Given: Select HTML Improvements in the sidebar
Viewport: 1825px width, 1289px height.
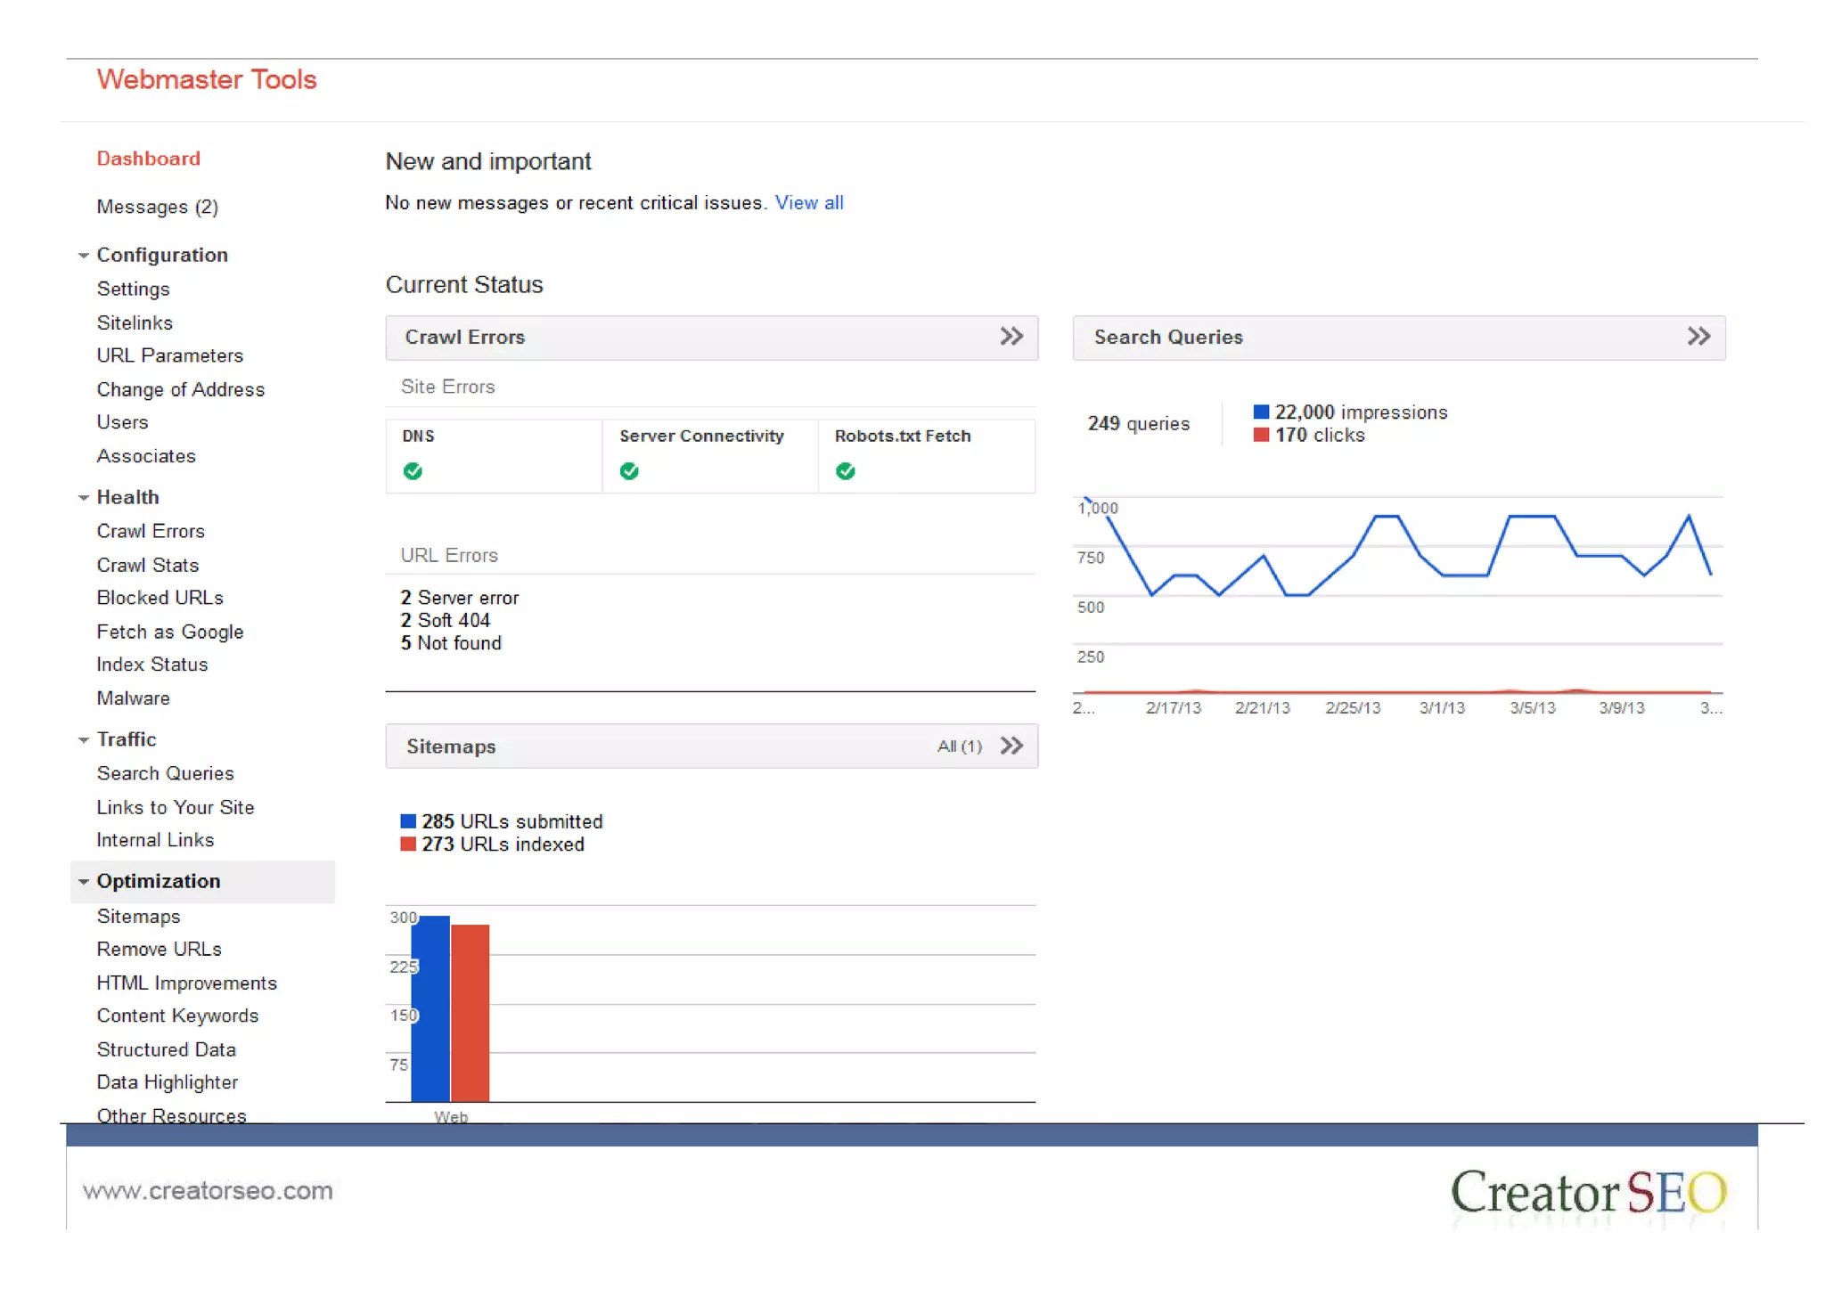Looking at the screenshot, I should pyautogui.click(x=186, y=983).
